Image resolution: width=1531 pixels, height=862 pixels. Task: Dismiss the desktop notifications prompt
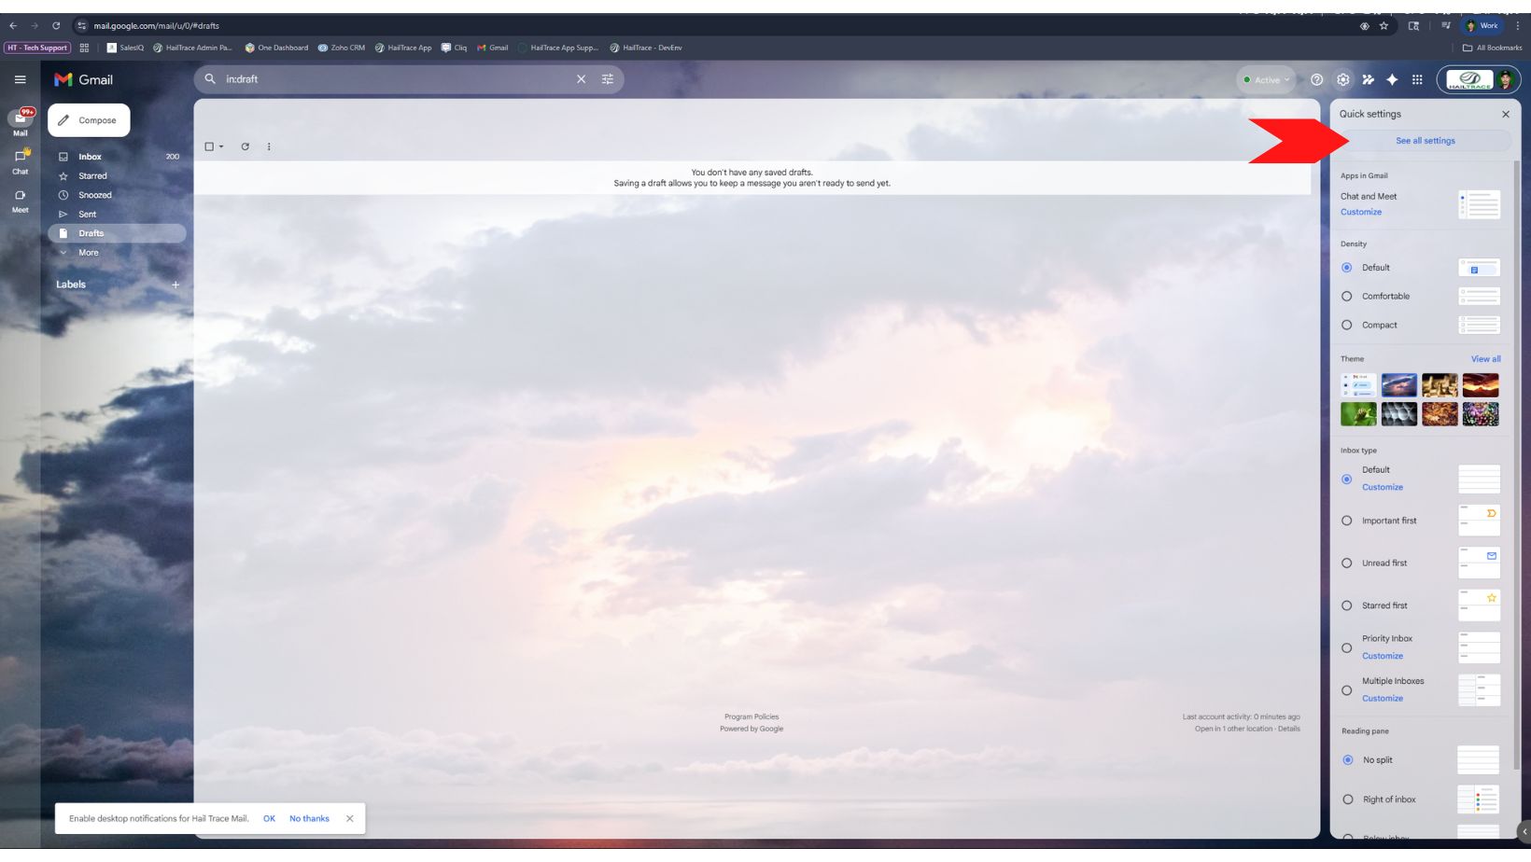(350, 818)
